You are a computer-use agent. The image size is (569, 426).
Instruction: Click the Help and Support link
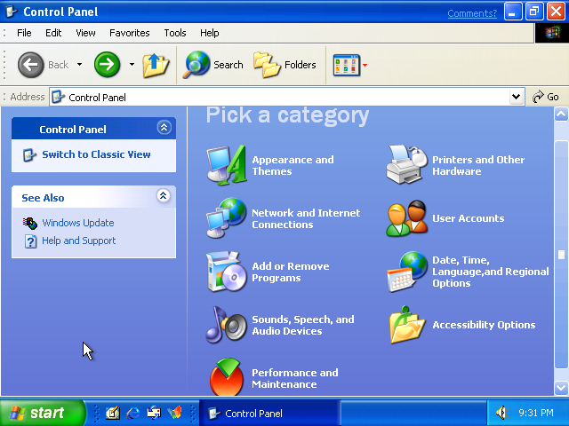[79, 241]
